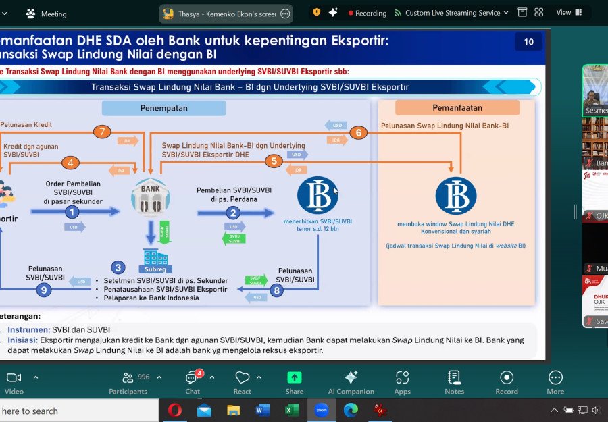Screen dimensions: 608x422
Task: Open the More options menu
Action: click(555, 383)
